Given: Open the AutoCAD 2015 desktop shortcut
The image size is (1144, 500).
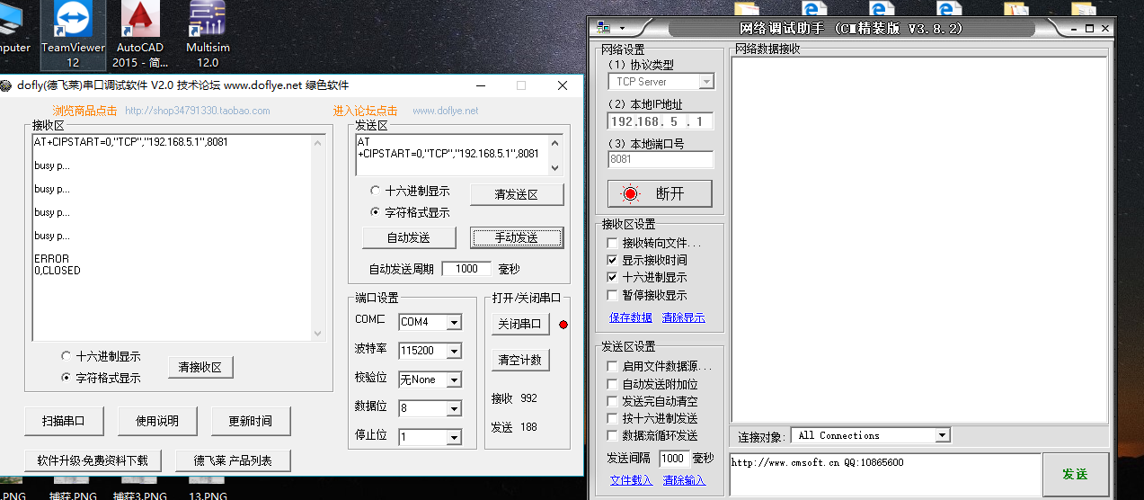Looking at the screenshot, I should (x=139, y=35).
